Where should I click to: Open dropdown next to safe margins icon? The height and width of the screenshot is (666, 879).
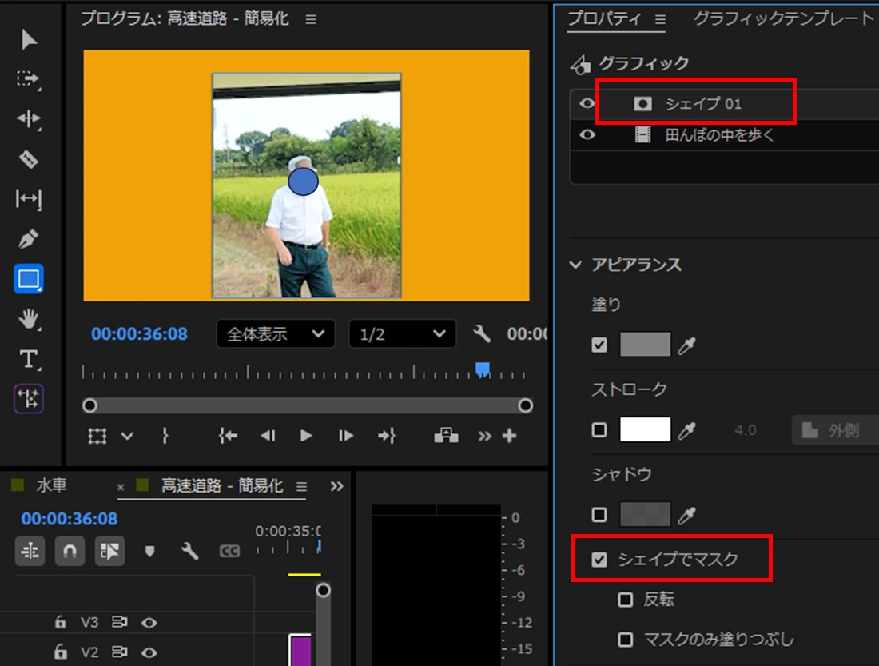[127, 436]
